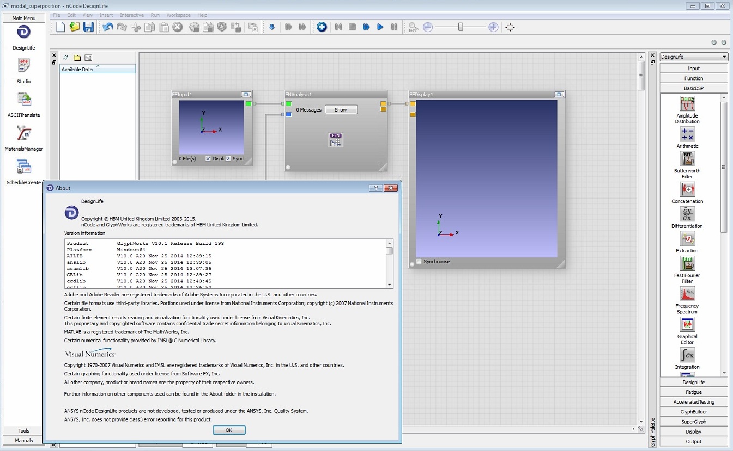
Task: Rewind the process to start
Action: point(338,27)
